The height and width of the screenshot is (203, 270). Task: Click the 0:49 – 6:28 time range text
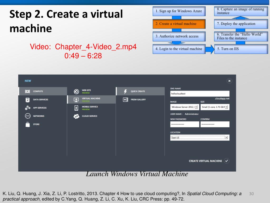[x=83, y=56]
